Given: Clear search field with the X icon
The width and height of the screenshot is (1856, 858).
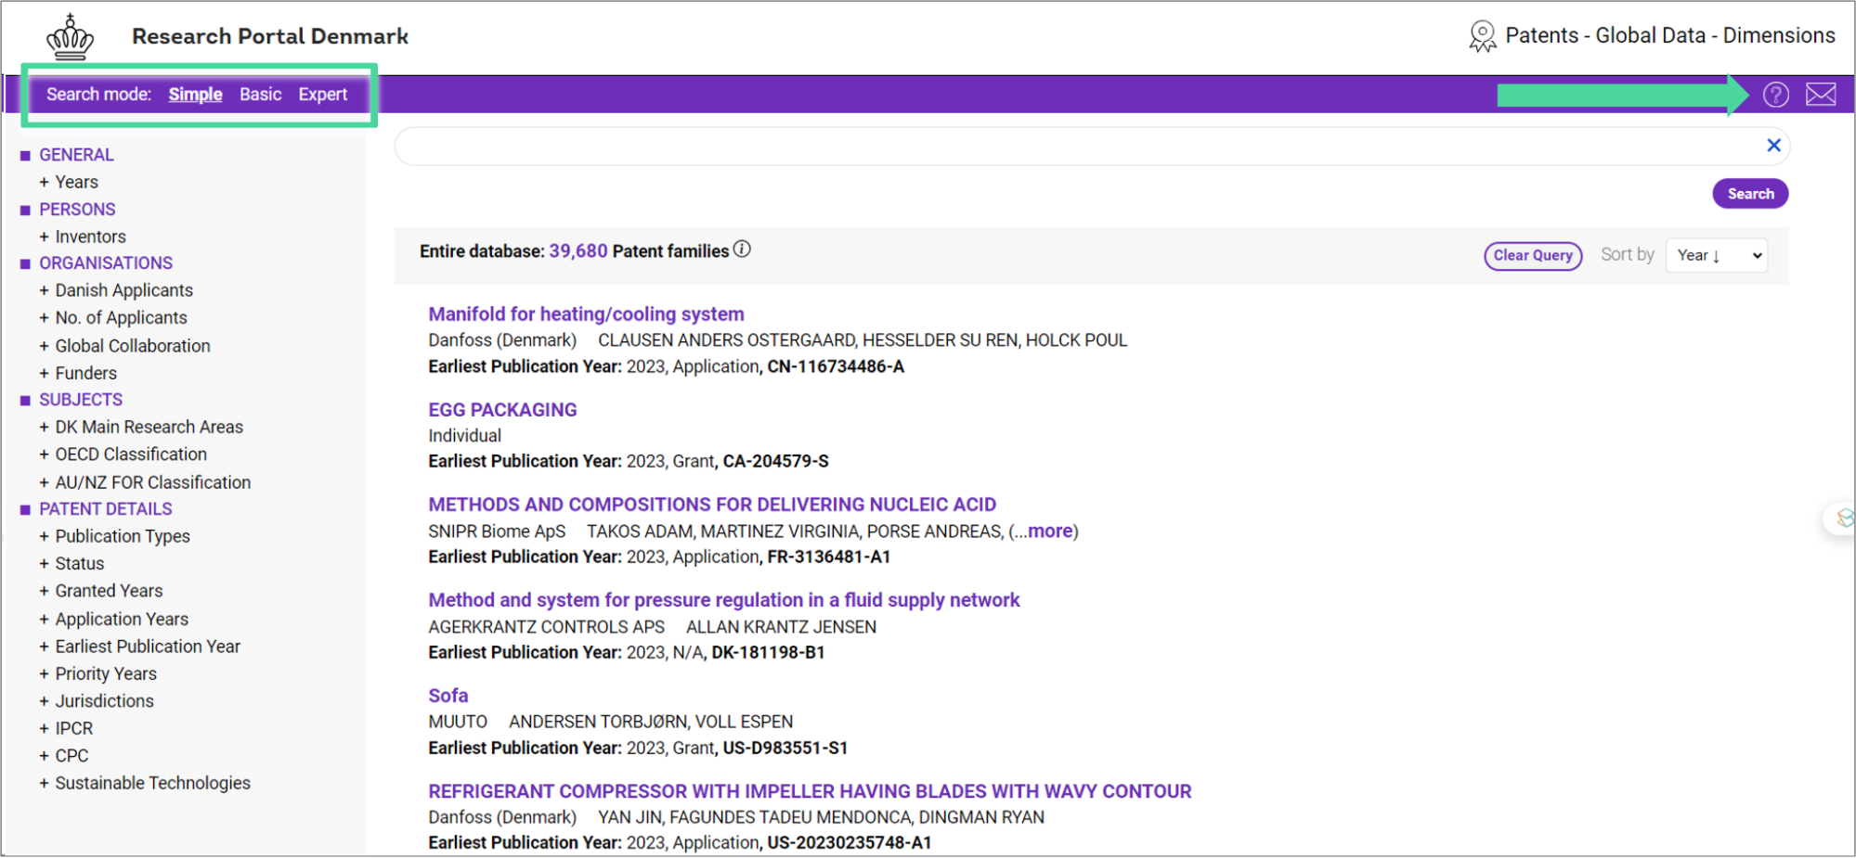Looking at the screenshot, I should click(x=1773, y=146).
